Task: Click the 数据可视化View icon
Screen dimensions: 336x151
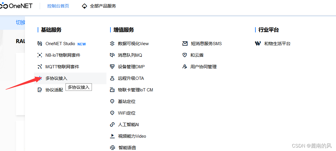Action: point(112,44)
